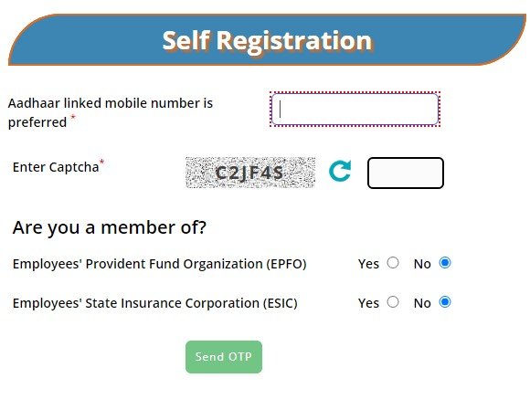Click the 'Are you a member of?' heading
This screenshot has height=399, width=530.
(109, 227)
